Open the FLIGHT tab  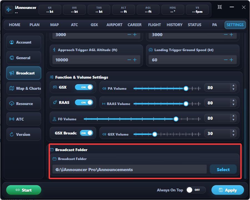154,25
